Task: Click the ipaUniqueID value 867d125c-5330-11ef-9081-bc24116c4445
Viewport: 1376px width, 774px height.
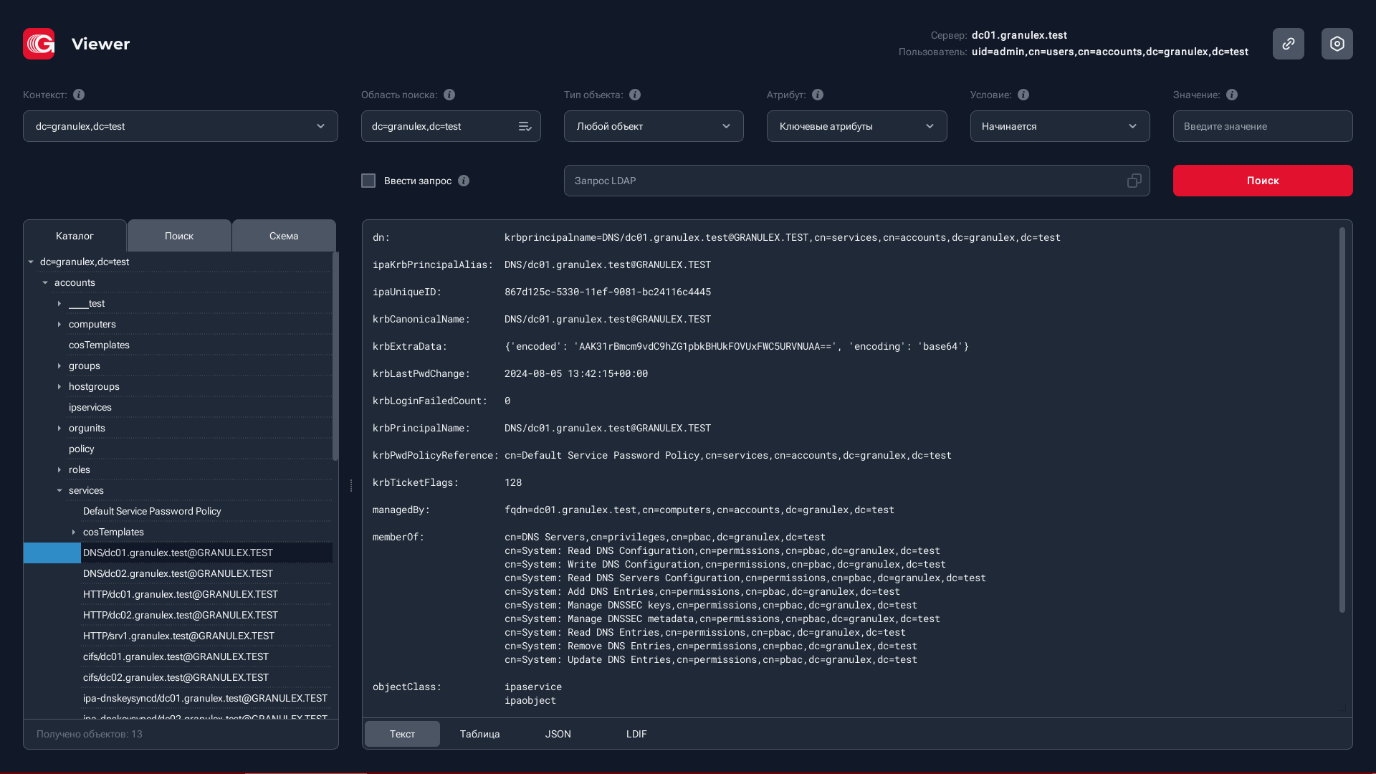Action: pyautogui.click(x=608, y=292)
